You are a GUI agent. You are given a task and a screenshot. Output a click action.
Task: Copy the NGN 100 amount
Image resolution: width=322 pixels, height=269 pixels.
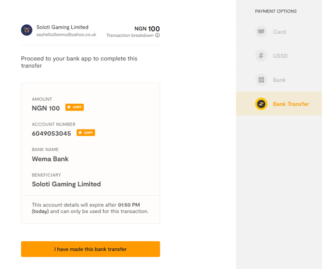tap(74, 107)
